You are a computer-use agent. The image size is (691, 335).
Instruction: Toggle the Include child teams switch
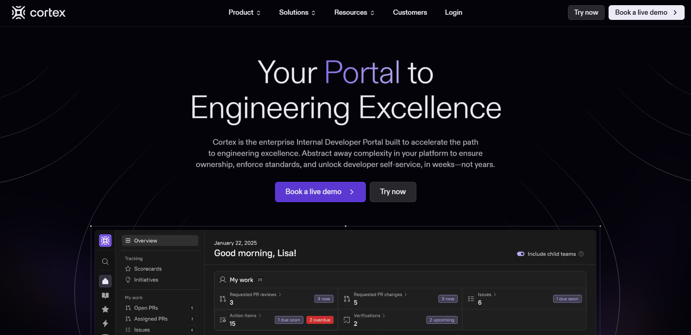(x=520, y=254)
